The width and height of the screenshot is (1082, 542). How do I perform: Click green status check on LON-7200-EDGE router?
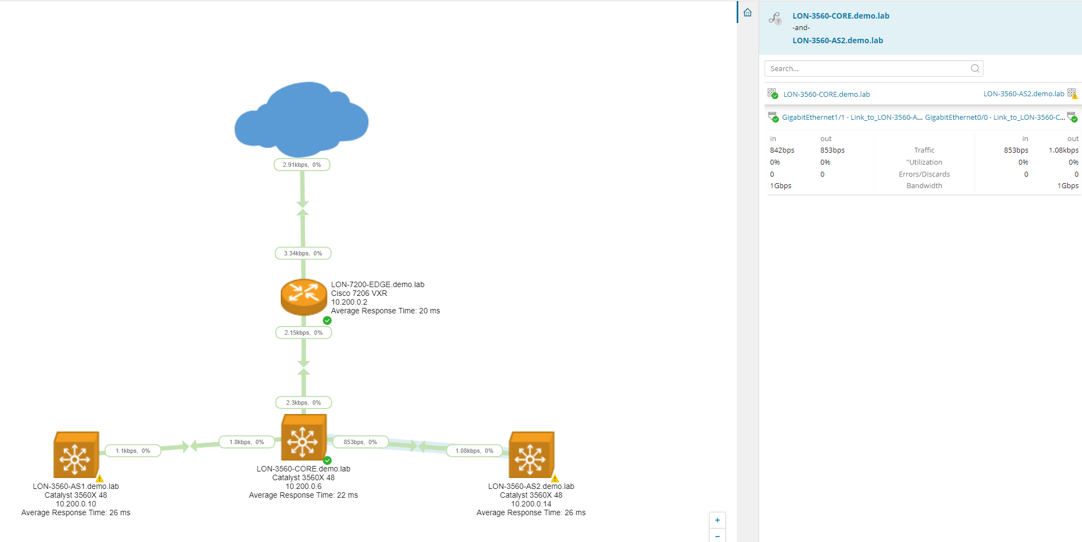point(327,320)
